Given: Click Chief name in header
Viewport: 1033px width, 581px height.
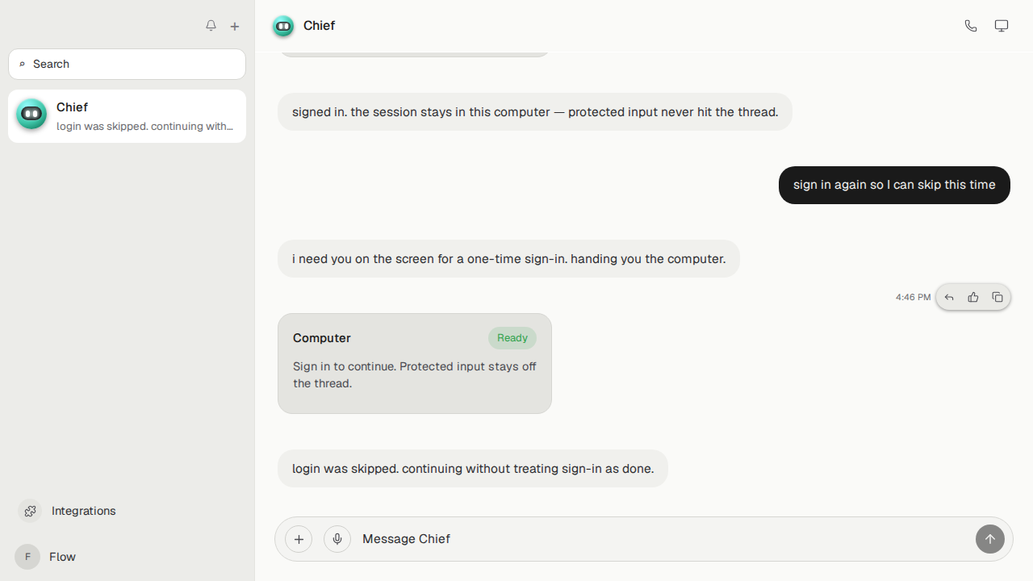Looking at the screenshot, I should 320,26.
